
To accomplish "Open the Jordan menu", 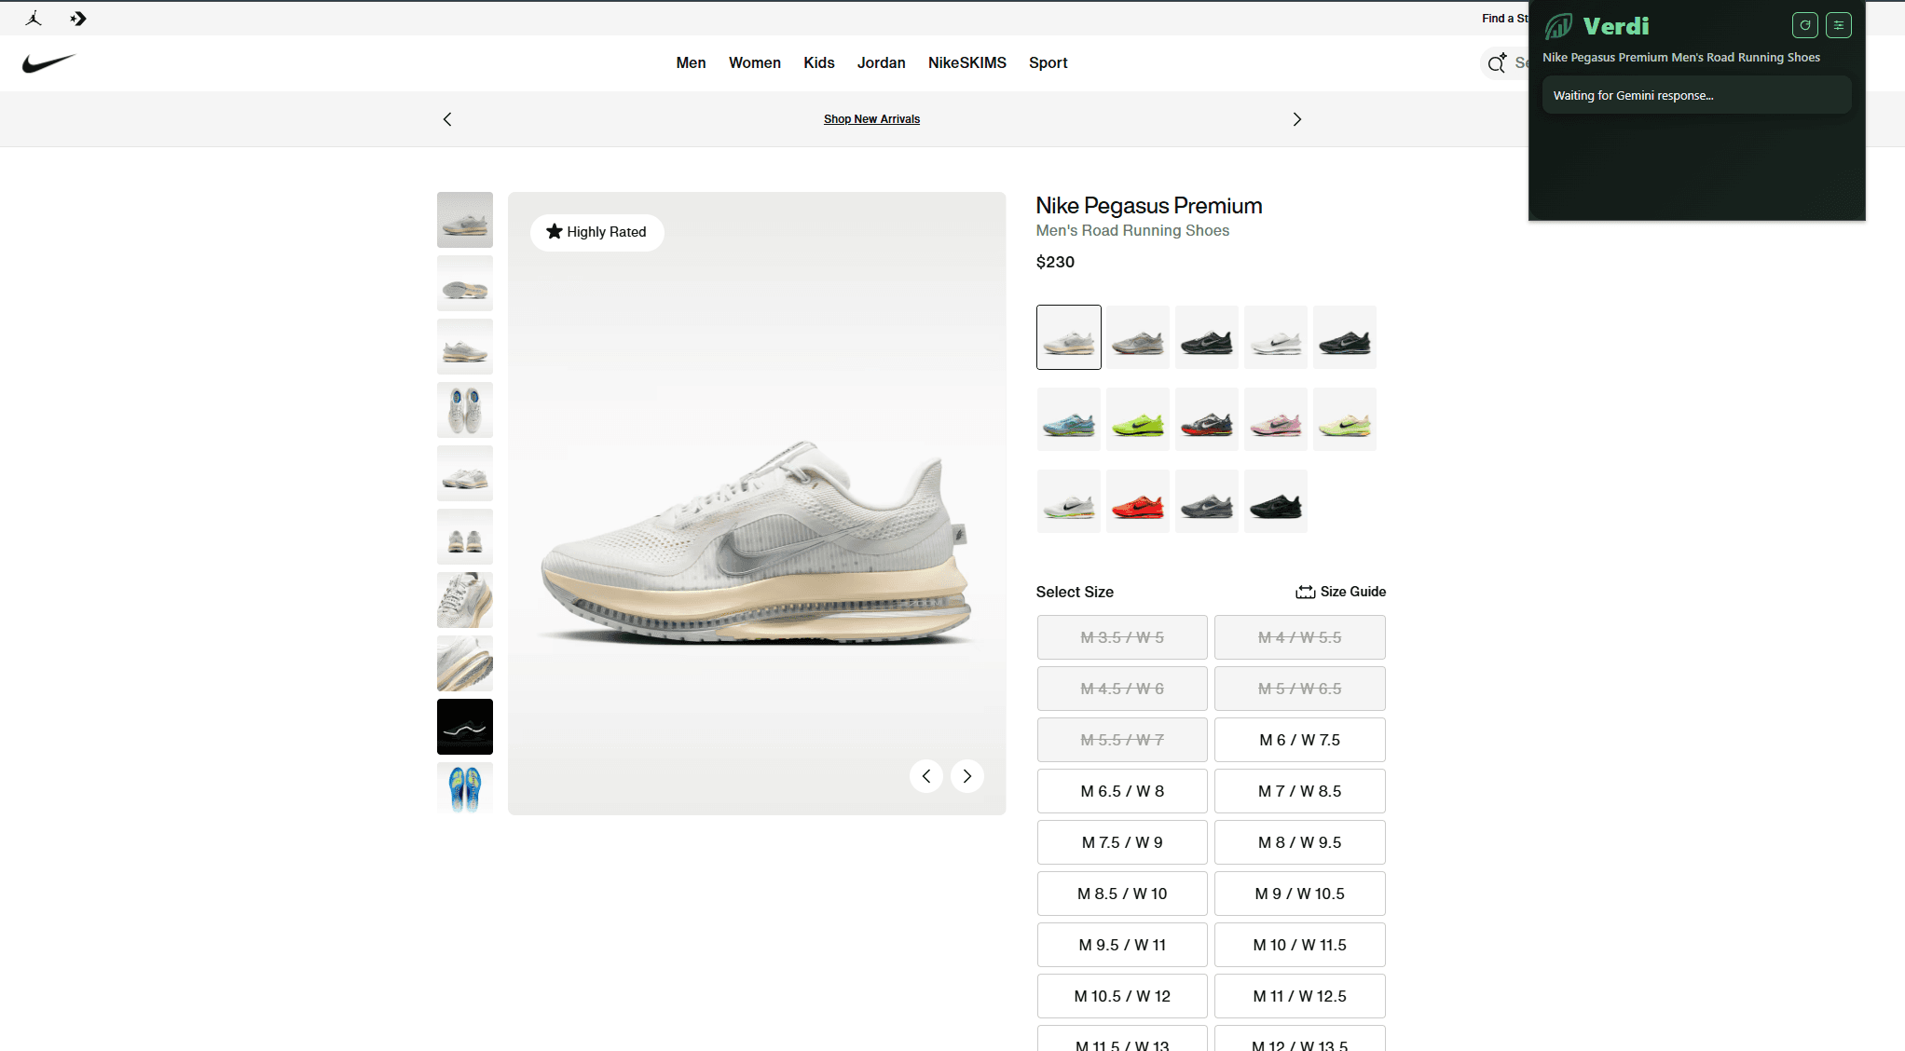I will pyautogui.click(x=882, y=62).
